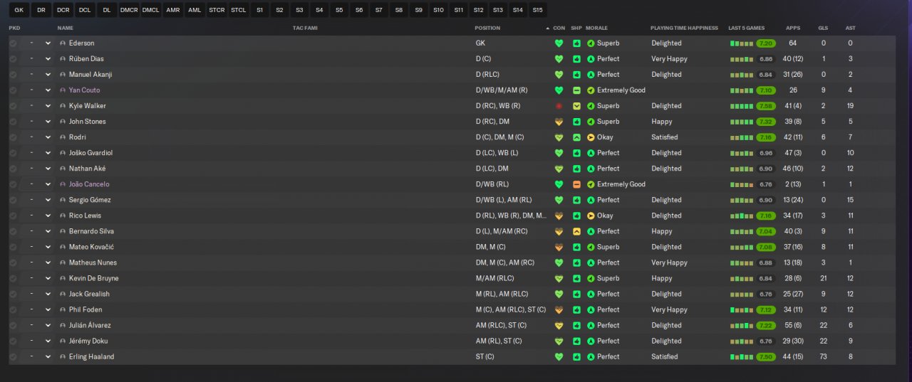Click Yan Couto's match sharpness dash icon
Screen dimensions: 912x382
[576, 90]
